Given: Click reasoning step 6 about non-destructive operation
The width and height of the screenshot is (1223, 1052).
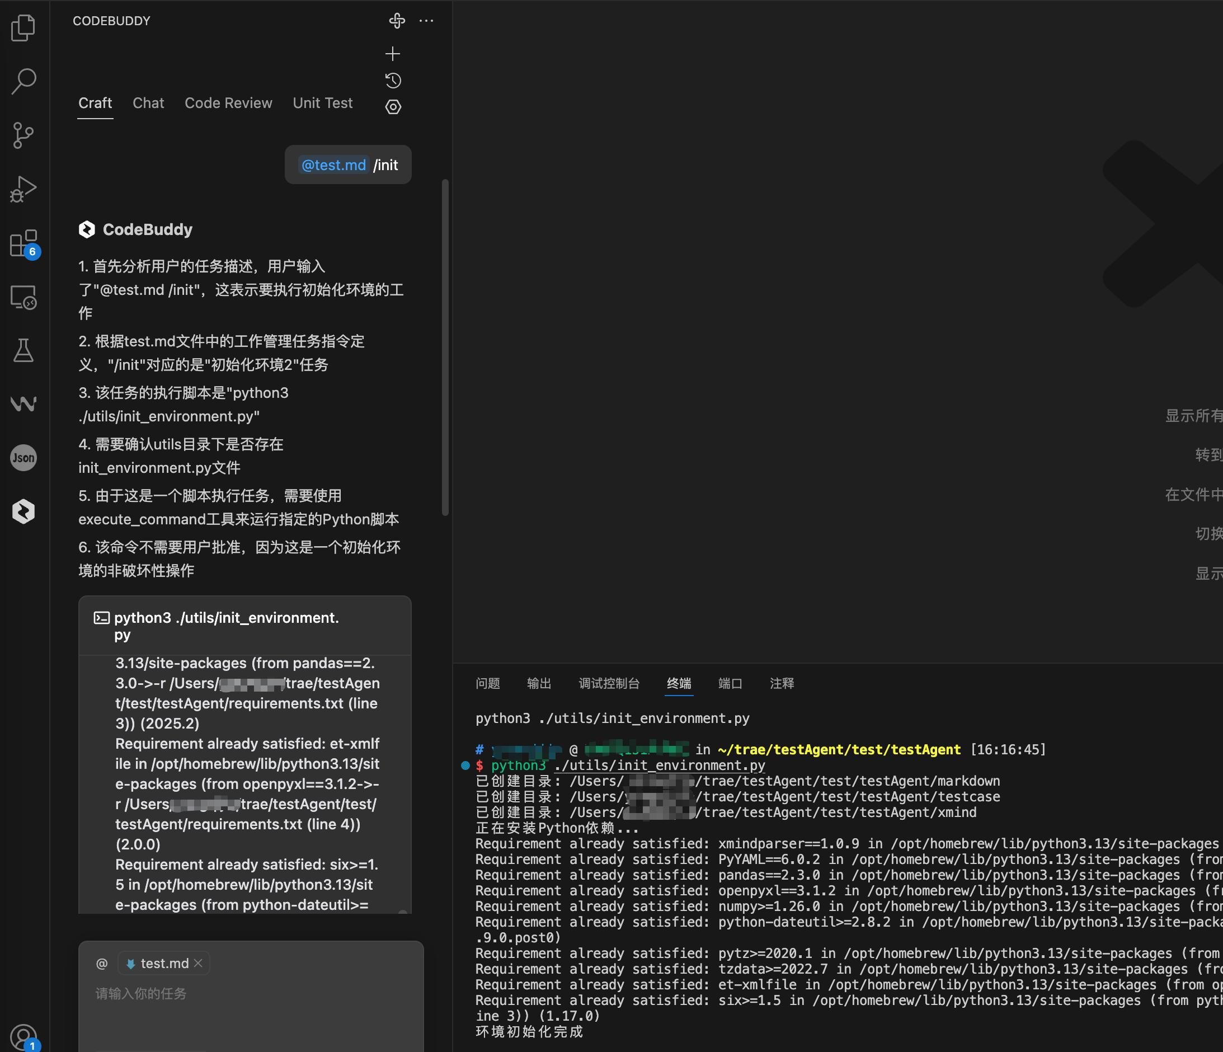Looking at the screenshot, I should pos(239,558).
